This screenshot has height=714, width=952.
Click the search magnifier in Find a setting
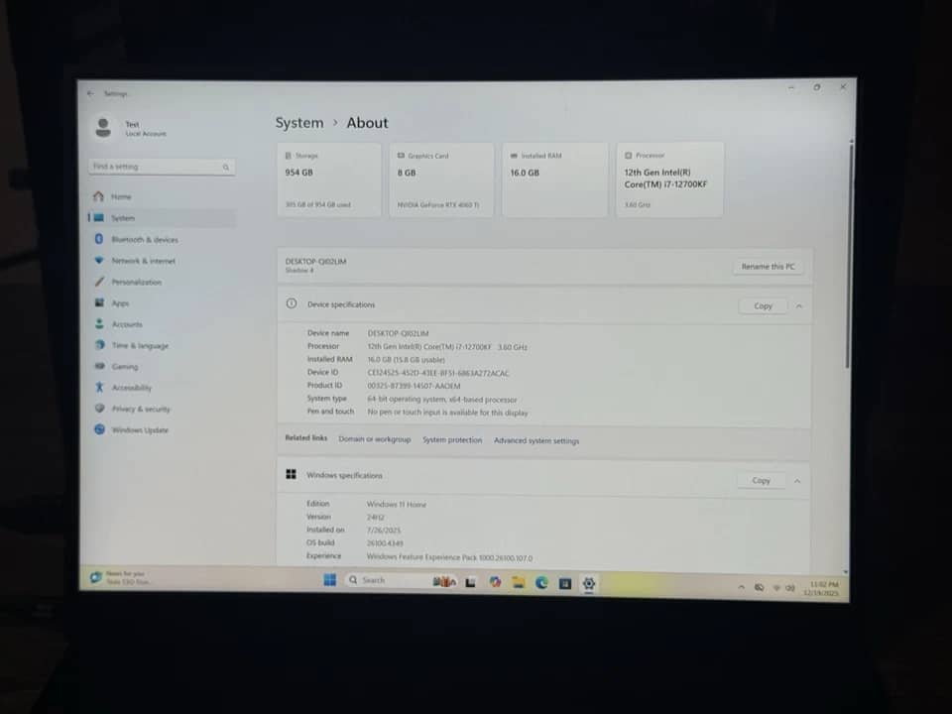(226, 167)
